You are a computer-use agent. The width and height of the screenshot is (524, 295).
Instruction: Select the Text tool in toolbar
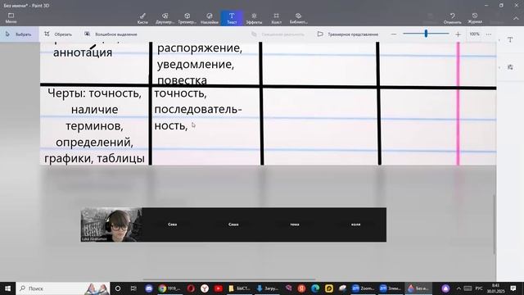click(x=232, y=18)
